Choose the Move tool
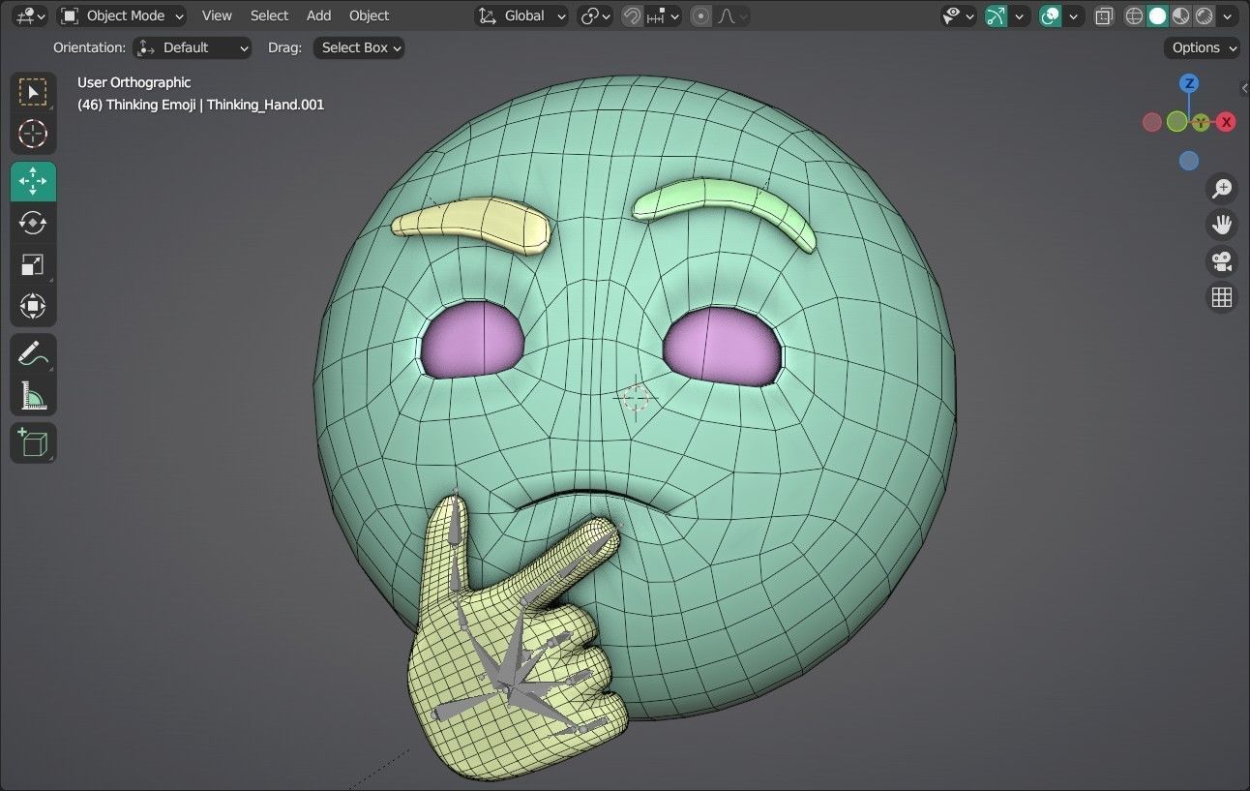 33,181
